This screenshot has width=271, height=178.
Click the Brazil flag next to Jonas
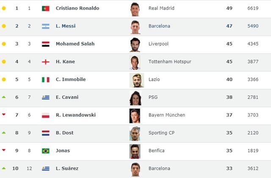coord(46,151)
